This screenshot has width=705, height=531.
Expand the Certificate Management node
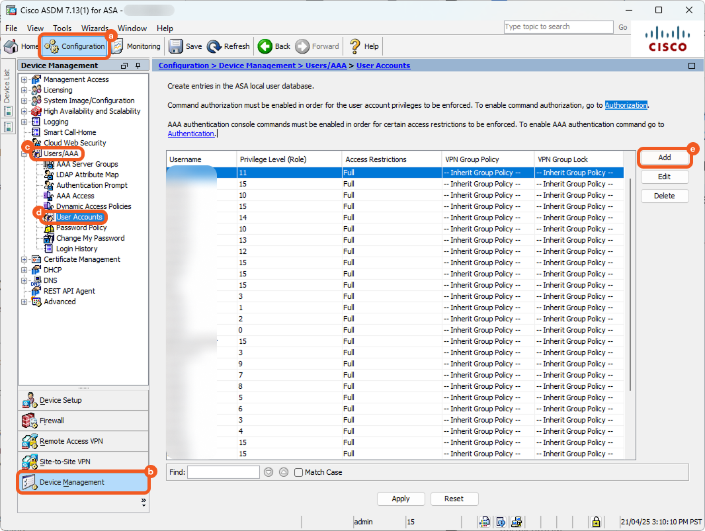(x=24, y=259)
